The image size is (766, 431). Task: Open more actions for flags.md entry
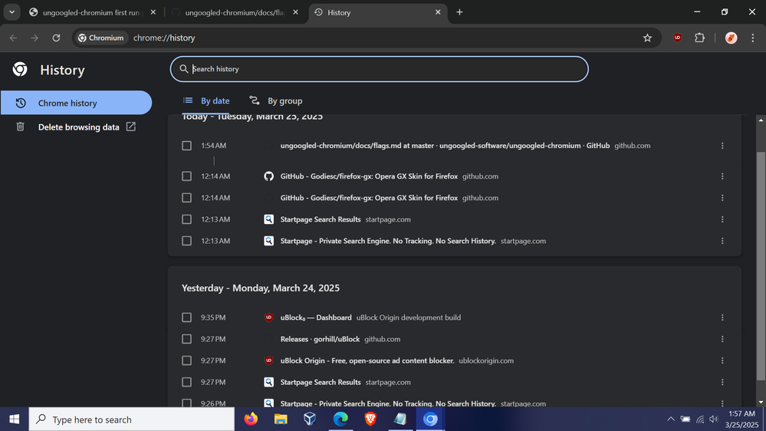[x=722, y=146]
